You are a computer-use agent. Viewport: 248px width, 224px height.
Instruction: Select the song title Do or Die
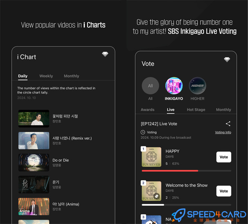(x=61, y=160)
